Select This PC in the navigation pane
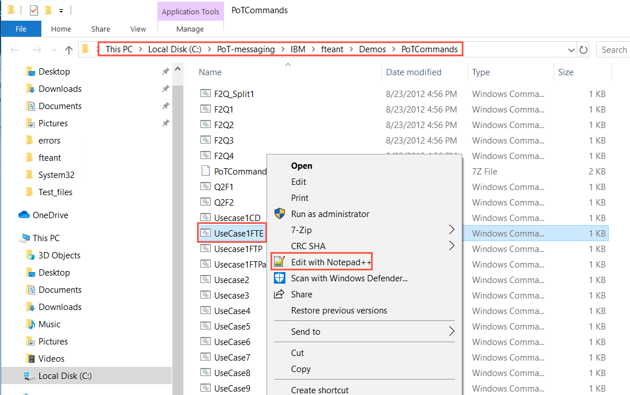 (x=46, y=238)
